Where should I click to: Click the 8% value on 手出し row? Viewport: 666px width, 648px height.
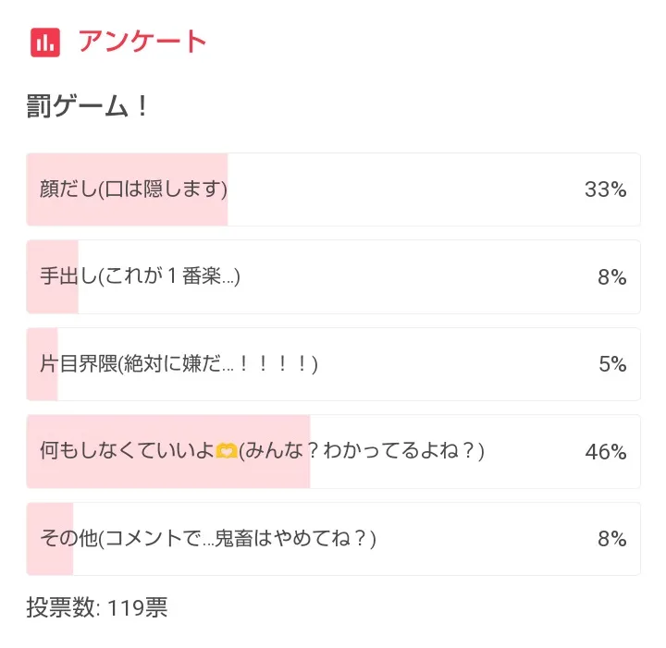(612, 277)
